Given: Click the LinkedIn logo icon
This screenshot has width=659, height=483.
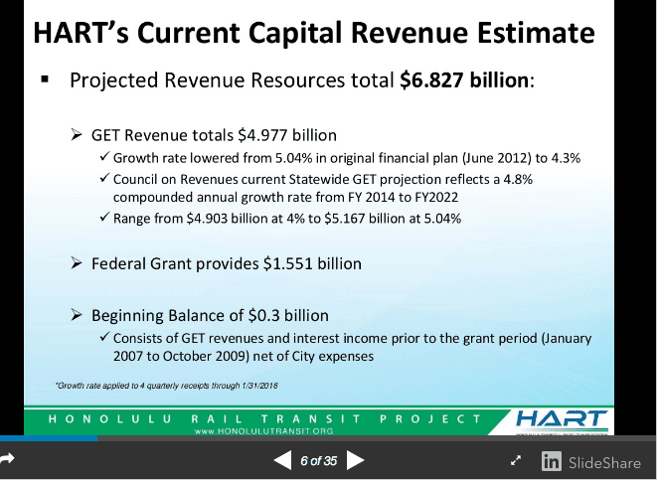Looking at the screenshot, I should (551, 461).
